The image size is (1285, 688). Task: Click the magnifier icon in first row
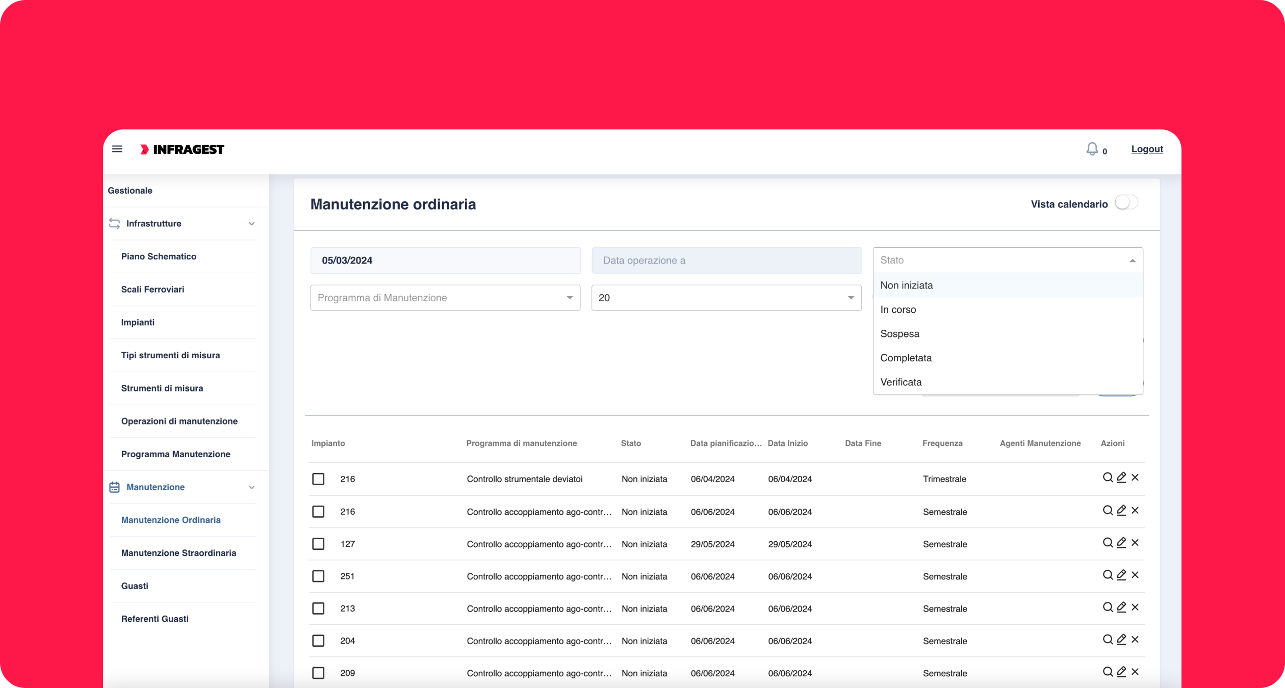(1108, 478)
